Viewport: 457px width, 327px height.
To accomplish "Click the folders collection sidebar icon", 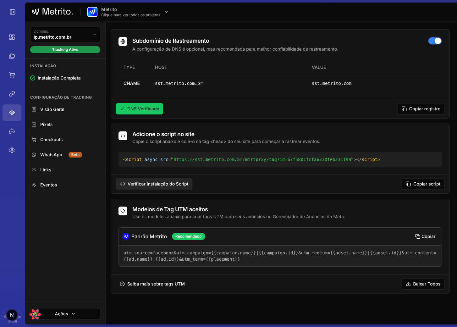I will click(12, 56).
